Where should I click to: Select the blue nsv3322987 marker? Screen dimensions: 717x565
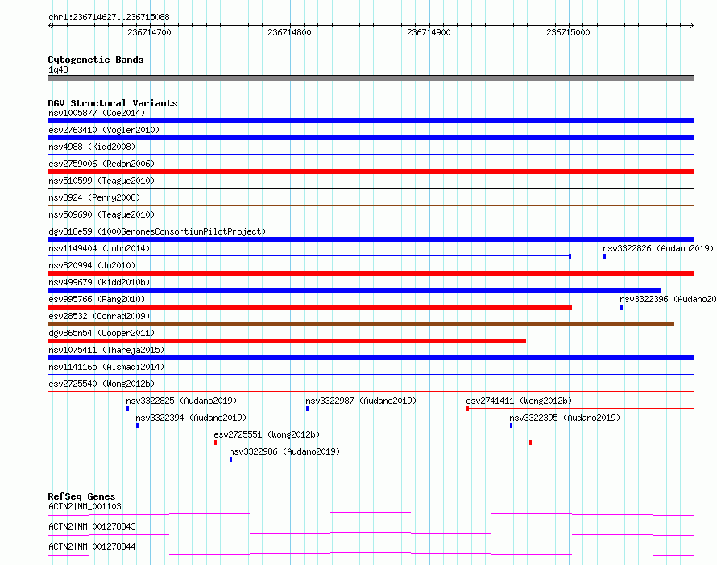pyautogui.click(x=307, y=409)
